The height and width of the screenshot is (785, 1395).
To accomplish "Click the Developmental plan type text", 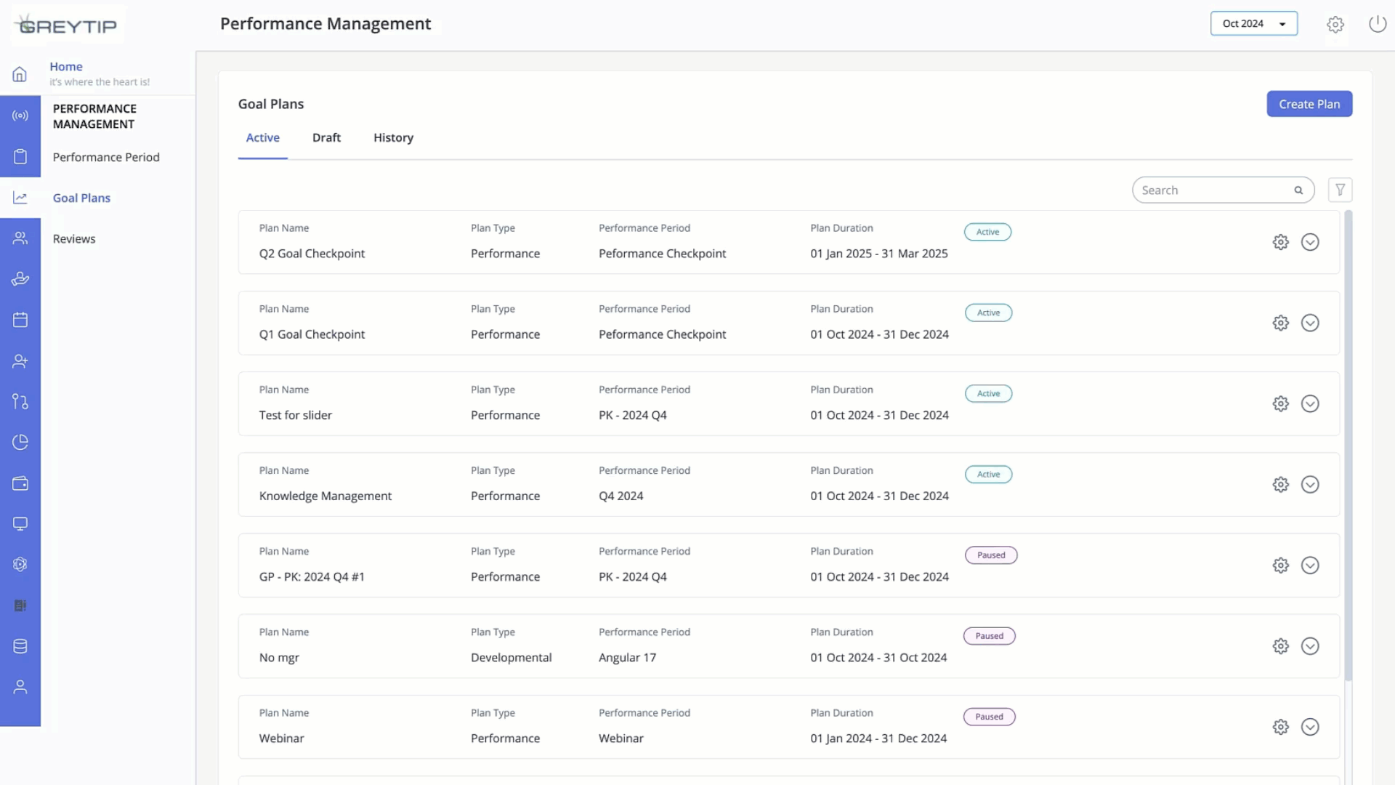I will tap(511, 658).
